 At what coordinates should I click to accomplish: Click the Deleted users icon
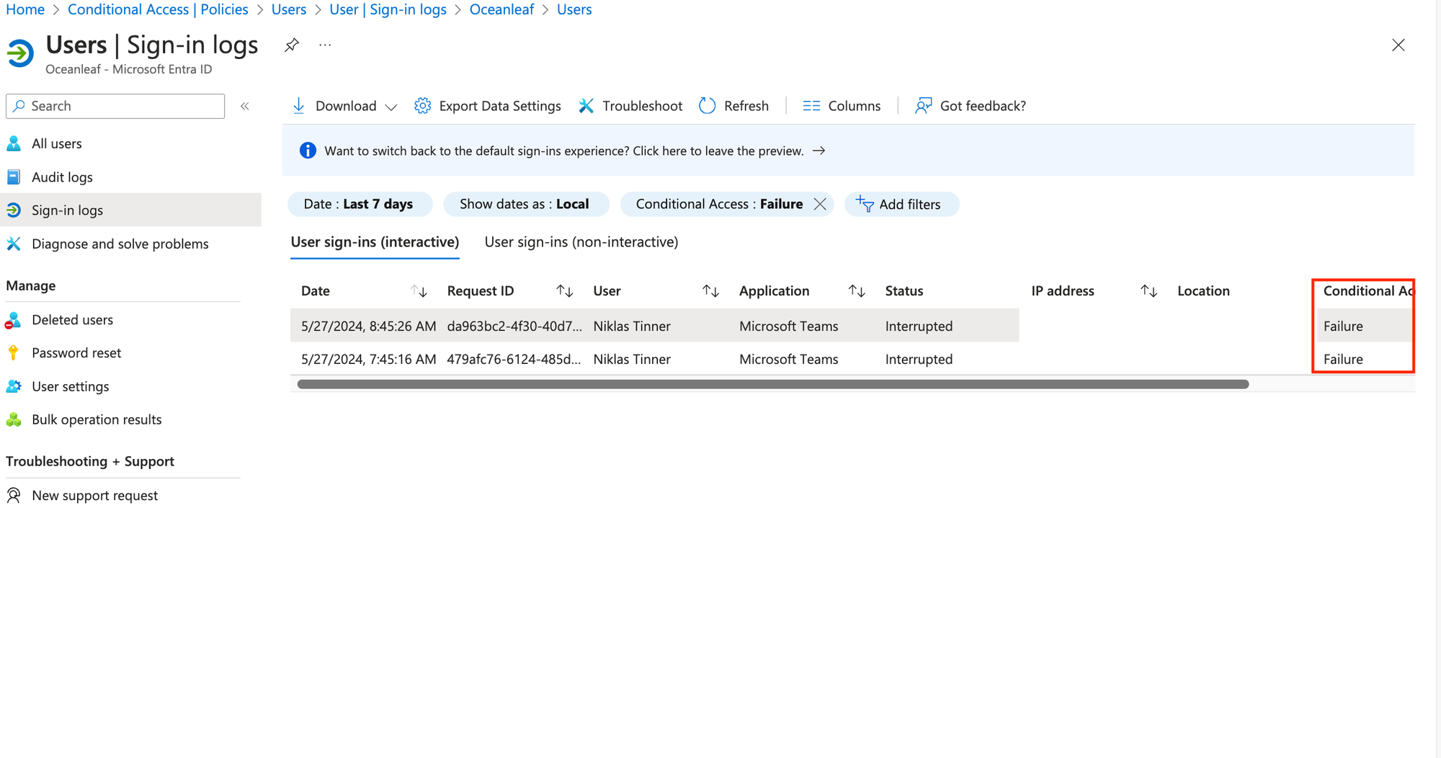click(x=14, y=320)
